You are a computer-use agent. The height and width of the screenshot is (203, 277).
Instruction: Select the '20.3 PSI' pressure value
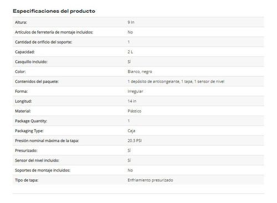click(135, 140)
